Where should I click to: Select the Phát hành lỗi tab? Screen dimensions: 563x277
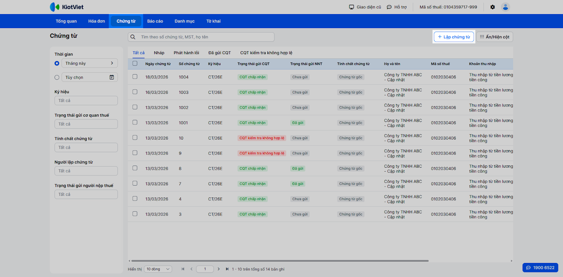[x=186, y=53]
